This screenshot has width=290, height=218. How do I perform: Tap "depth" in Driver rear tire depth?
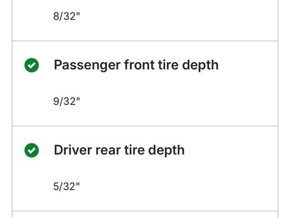tap(166, 151)
